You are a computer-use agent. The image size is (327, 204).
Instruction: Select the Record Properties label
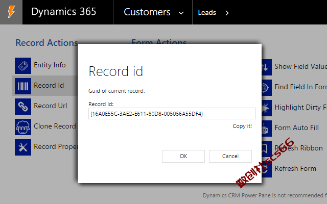(x=56, y=146)
